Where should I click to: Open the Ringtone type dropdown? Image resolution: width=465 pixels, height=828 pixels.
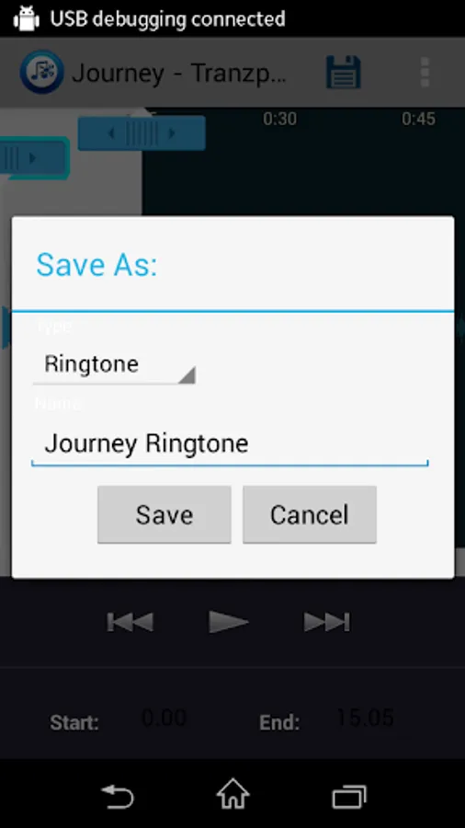click(114, 365)
